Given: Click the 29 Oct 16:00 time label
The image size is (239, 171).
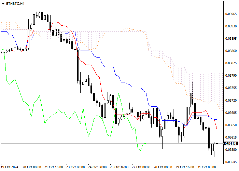Looking at the screenshot, I should pos(185,167).
